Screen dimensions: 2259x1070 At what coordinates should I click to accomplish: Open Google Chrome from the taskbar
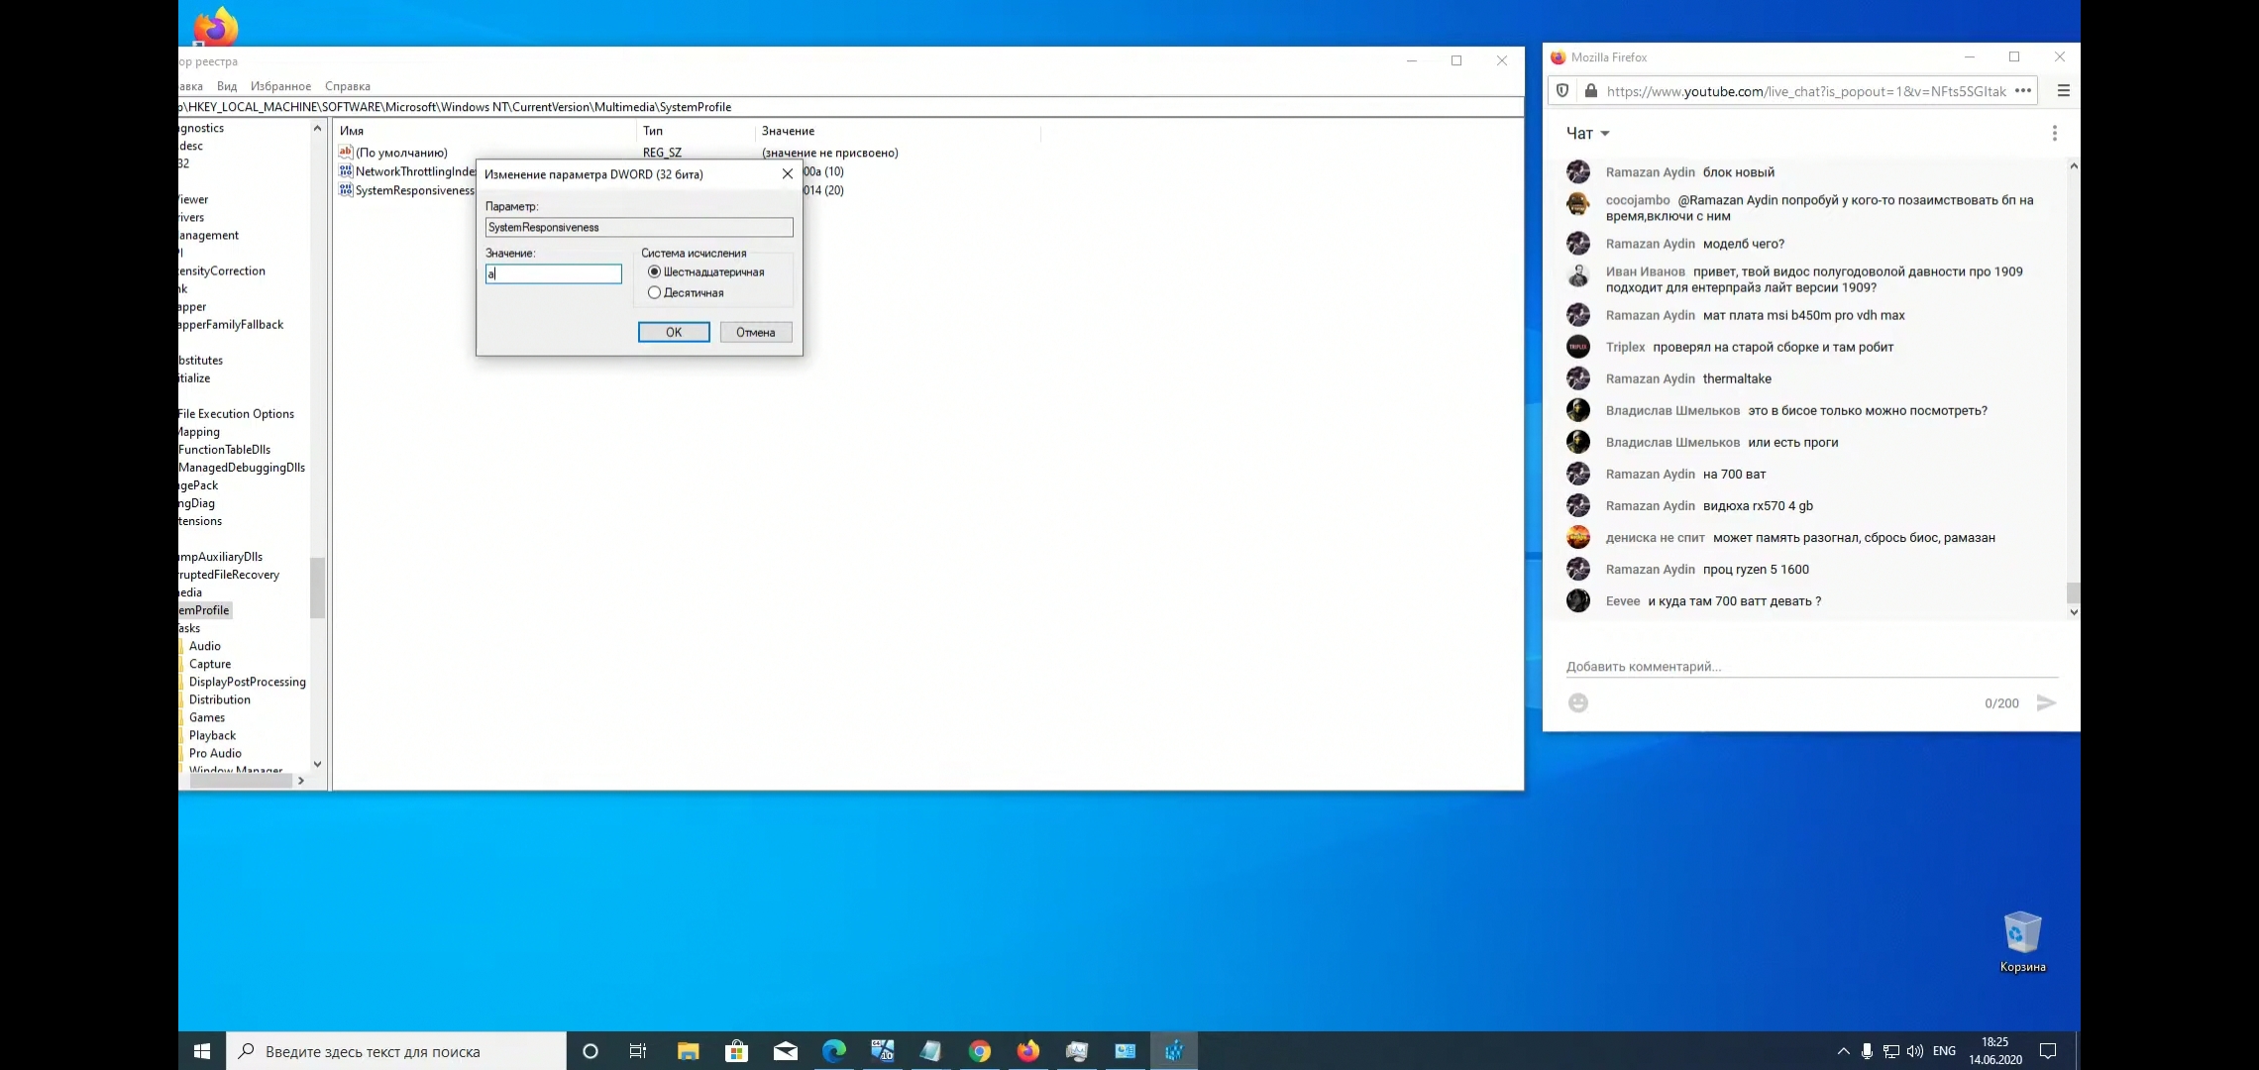pos(979,1051)
